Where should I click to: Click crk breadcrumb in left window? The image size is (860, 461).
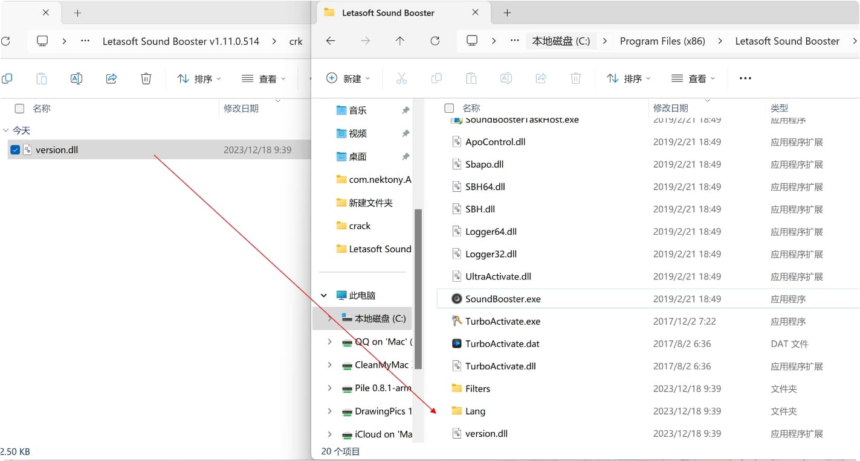point(296,41)
